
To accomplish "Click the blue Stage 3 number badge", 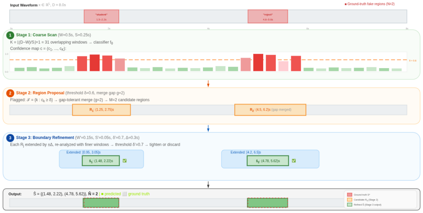I will coord(10,138).
